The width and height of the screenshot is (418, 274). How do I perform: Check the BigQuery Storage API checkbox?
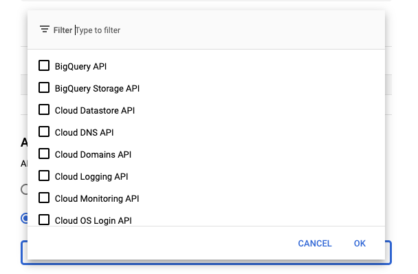[x=44, y=87]
